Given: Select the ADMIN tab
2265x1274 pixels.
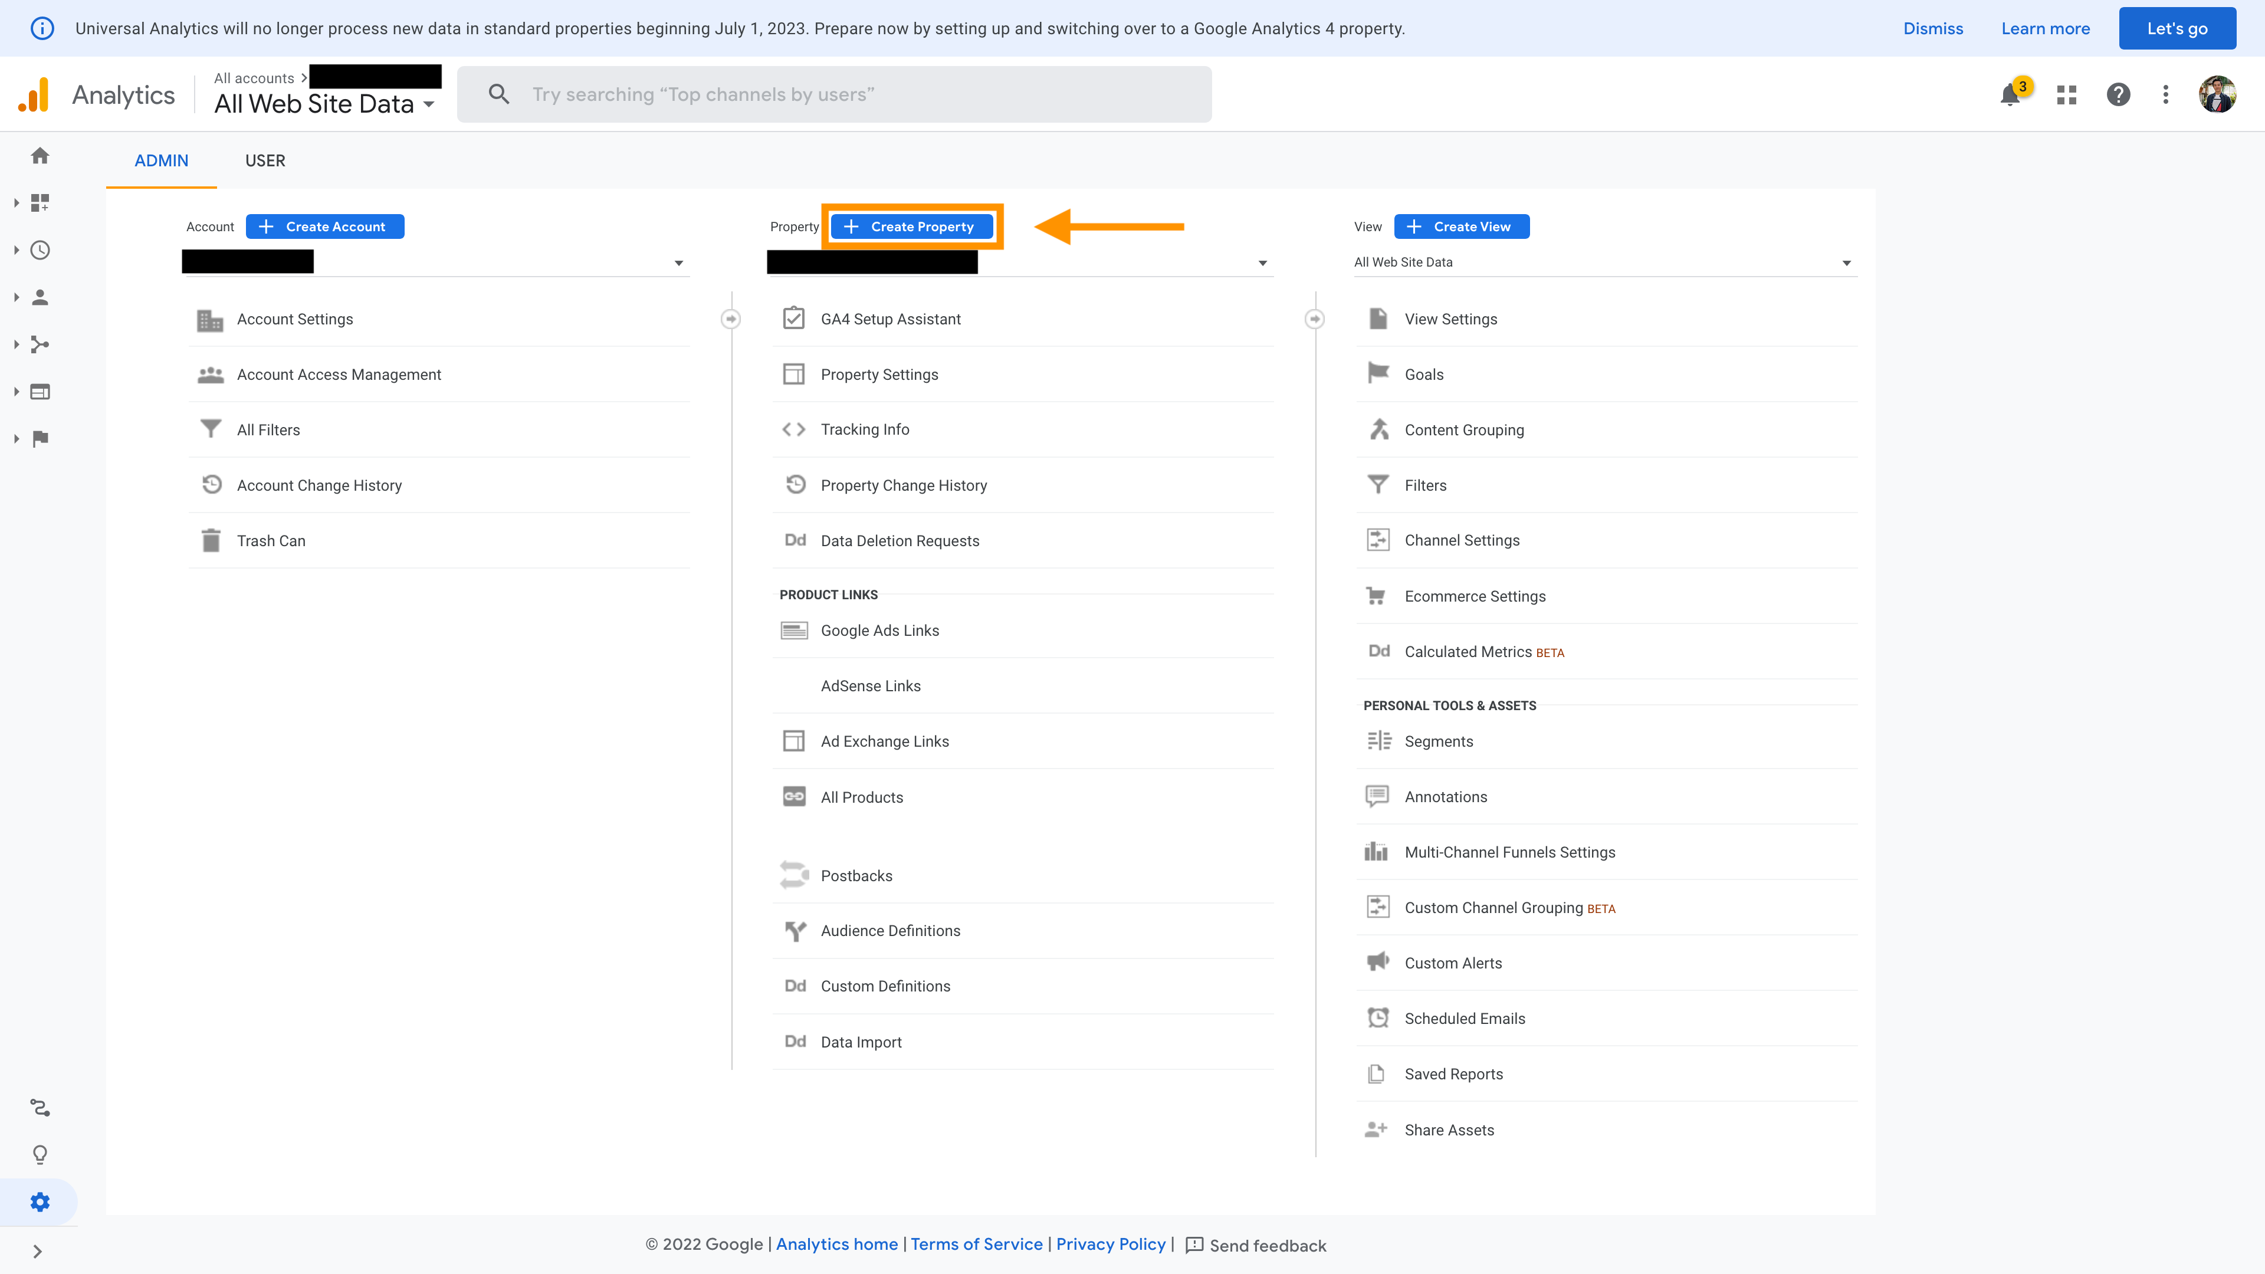Looking at the screenshot, I should click(x=162, y=160).
